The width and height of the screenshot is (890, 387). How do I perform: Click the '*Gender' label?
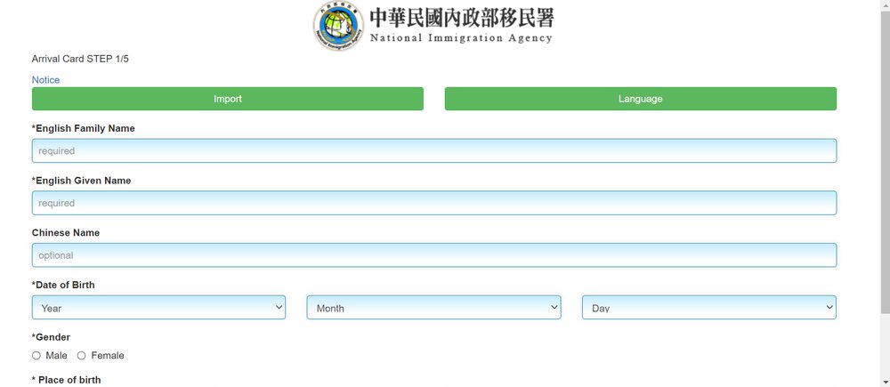51,337
